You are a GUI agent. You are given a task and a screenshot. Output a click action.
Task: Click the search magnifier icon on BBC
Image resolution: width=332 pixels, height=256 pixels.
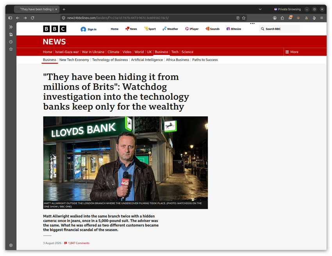click(x=262, y=29)
